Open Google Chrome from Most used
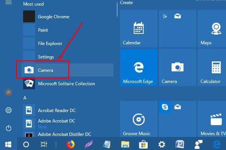Viewport: 226px width, 150px height. [68, 16]
